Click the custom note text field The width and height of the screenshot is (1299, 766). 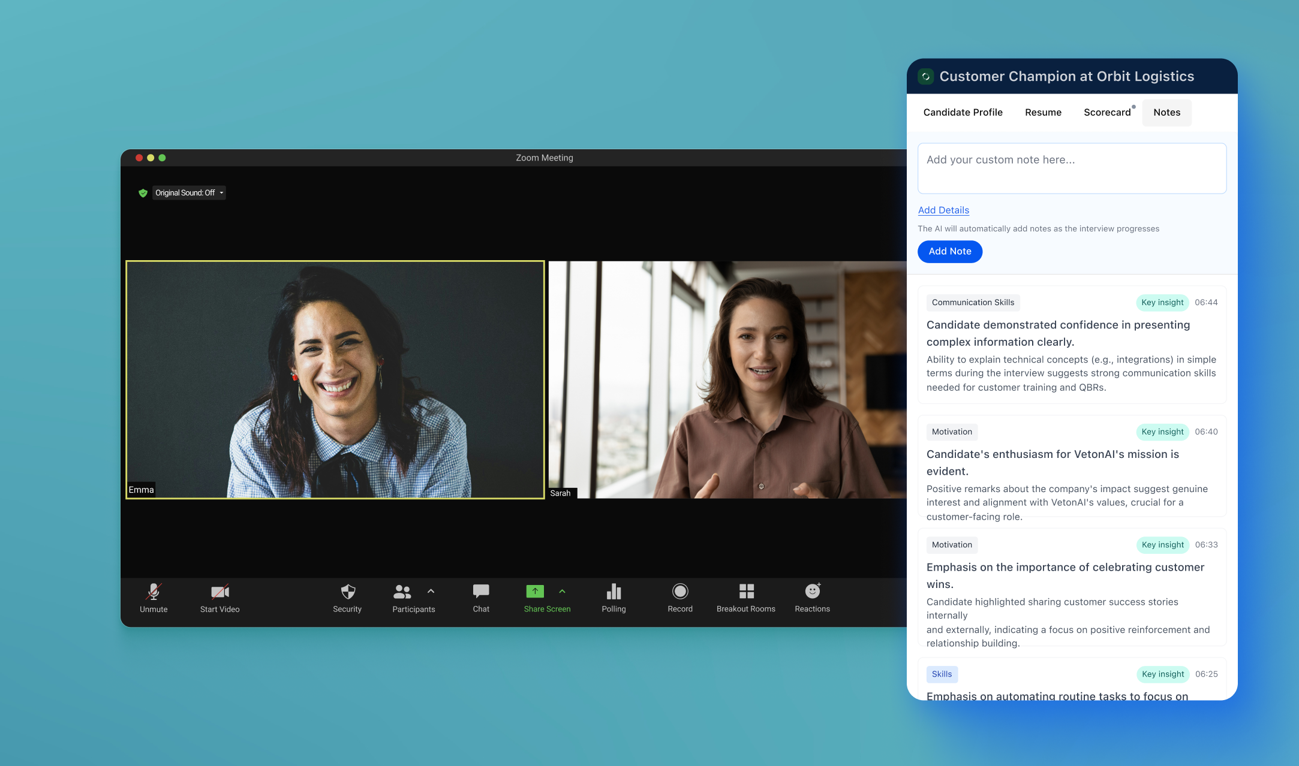tap(1072, 168)
